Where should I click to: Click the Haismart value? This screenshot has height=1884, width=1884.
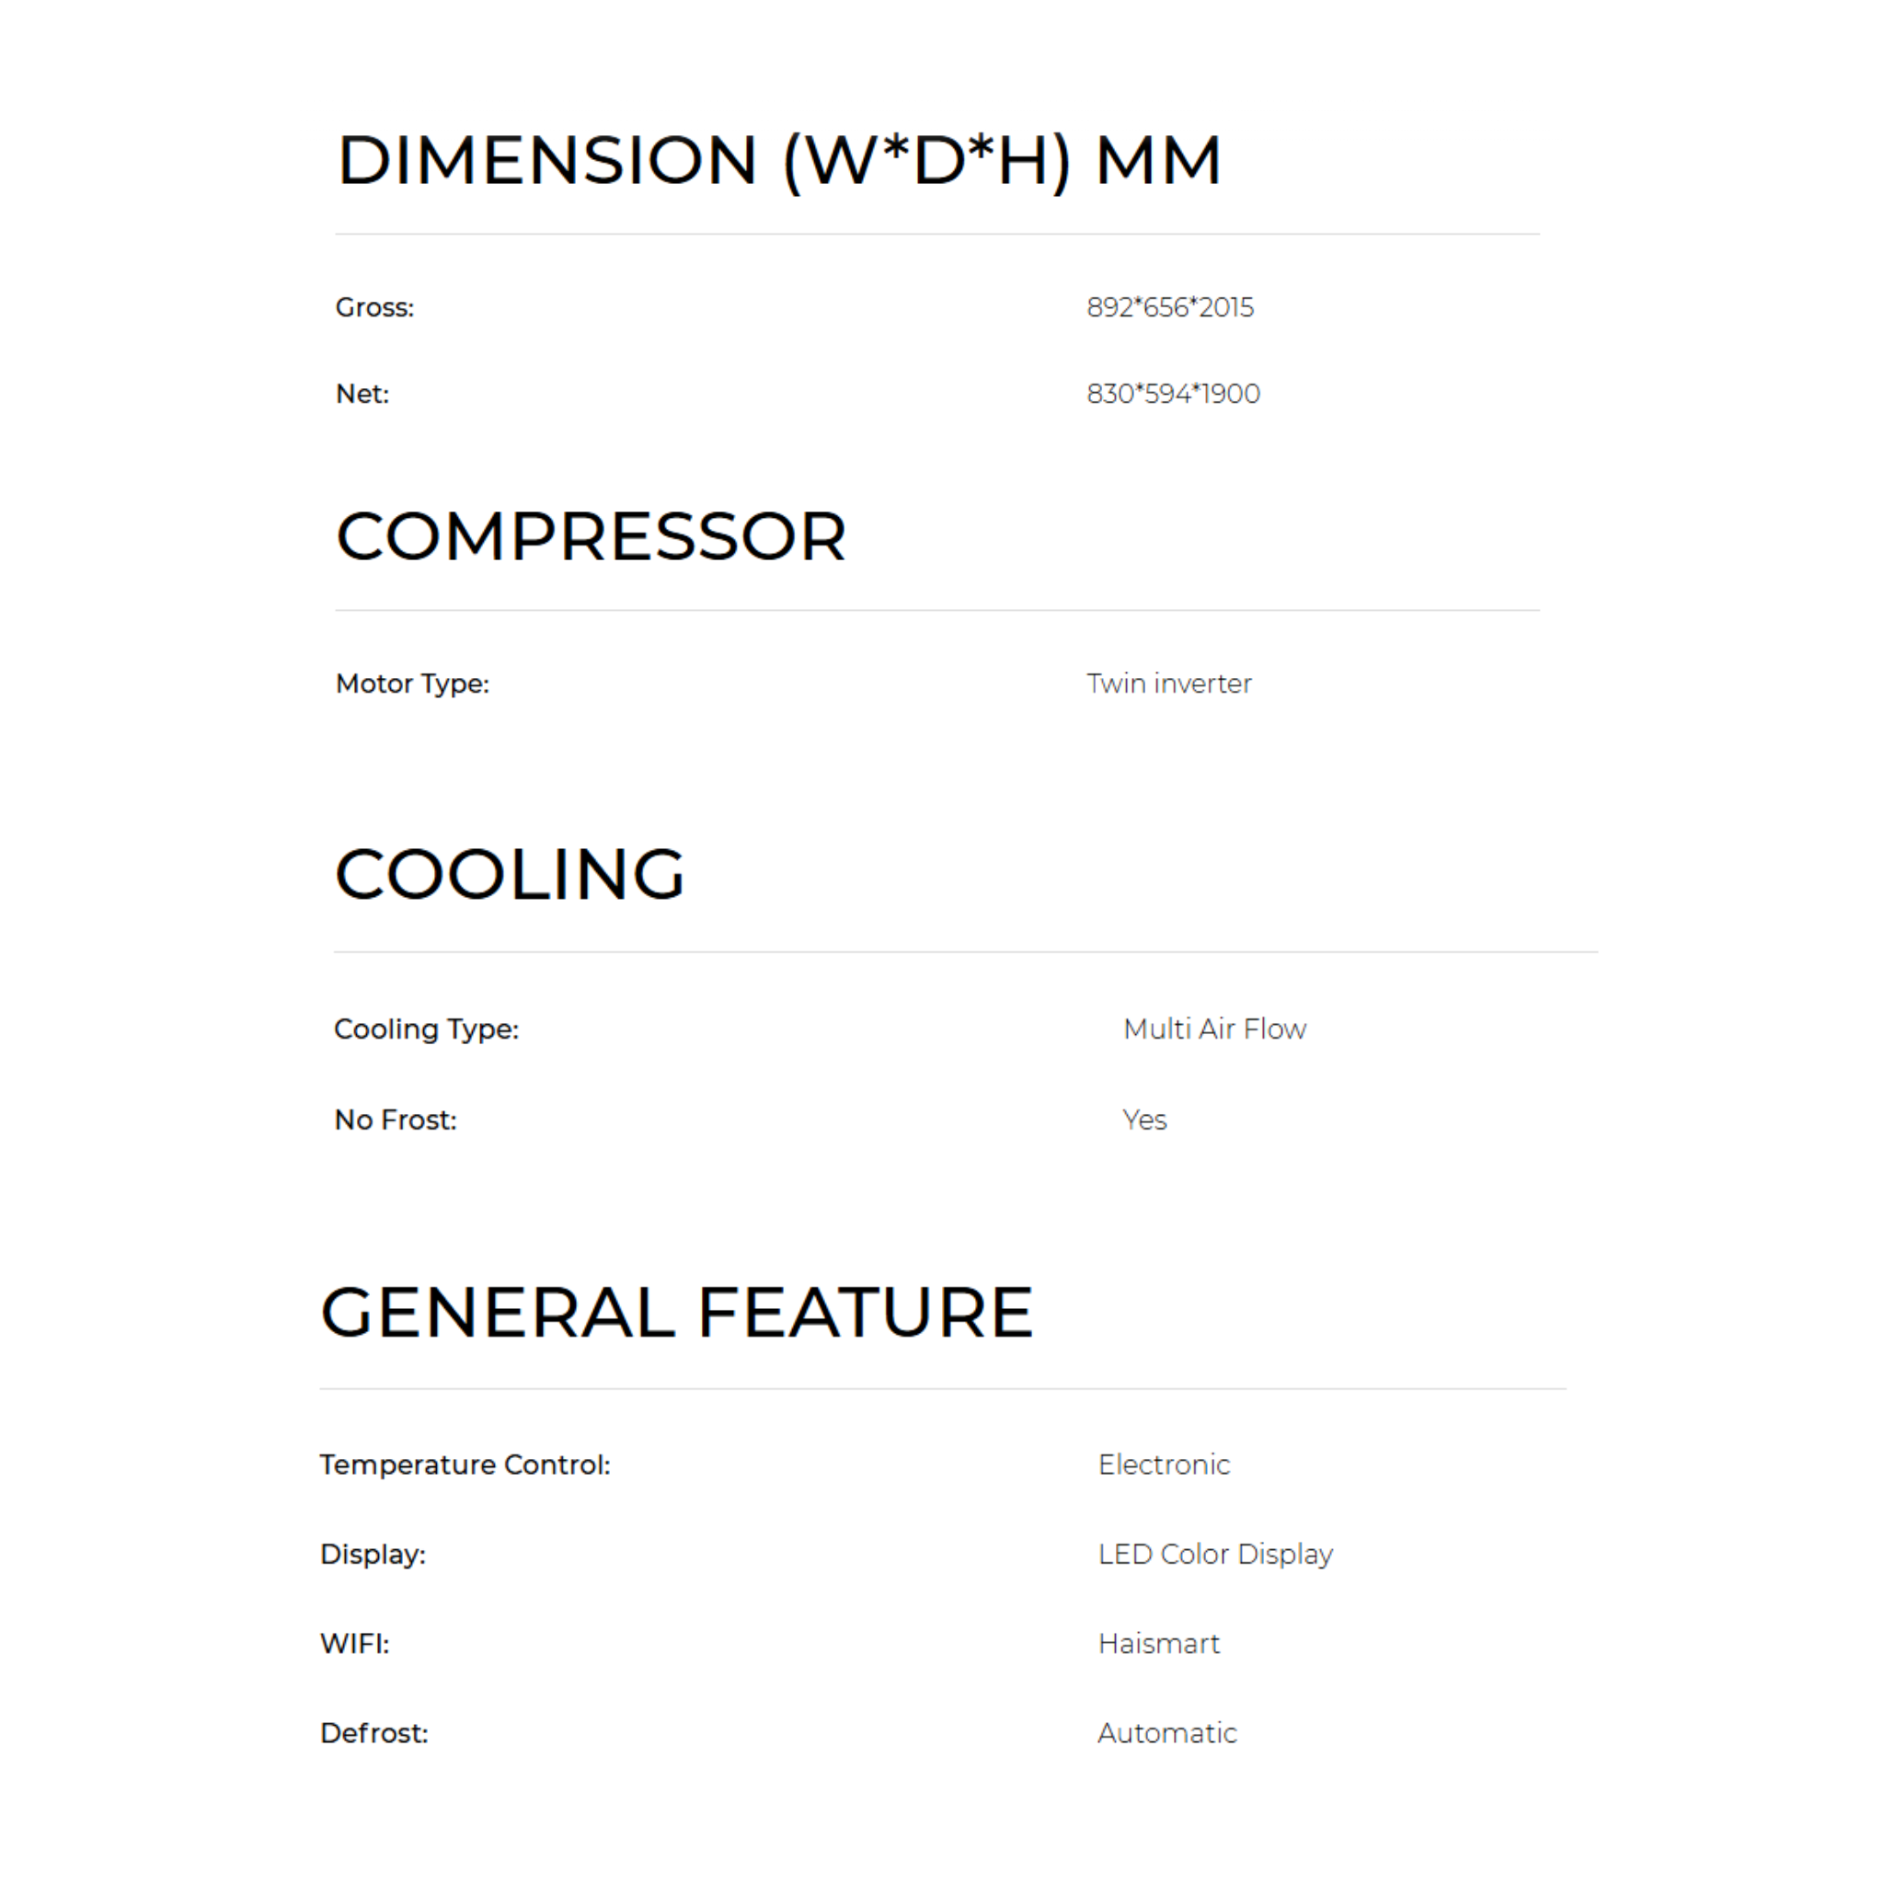point(1158,1644)
